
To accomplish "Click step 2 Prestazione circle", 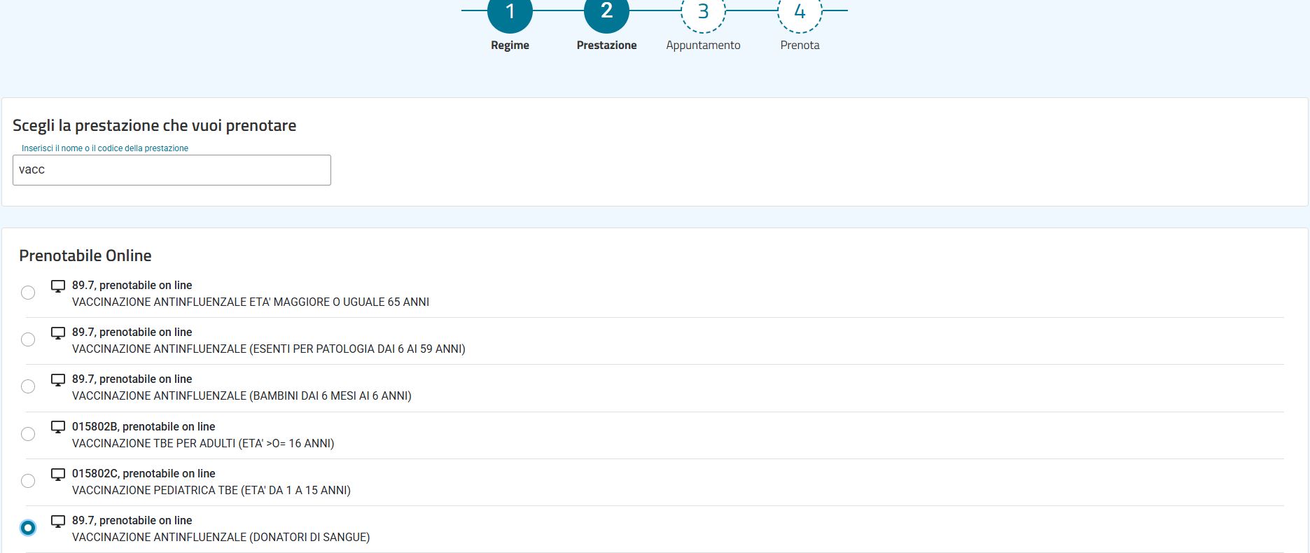I will click(606, 13).
